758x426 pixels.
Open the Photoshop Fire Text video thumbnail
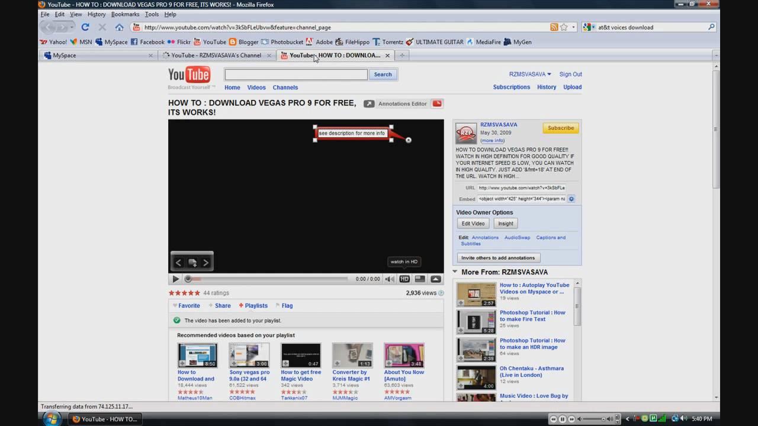(476, 322)
